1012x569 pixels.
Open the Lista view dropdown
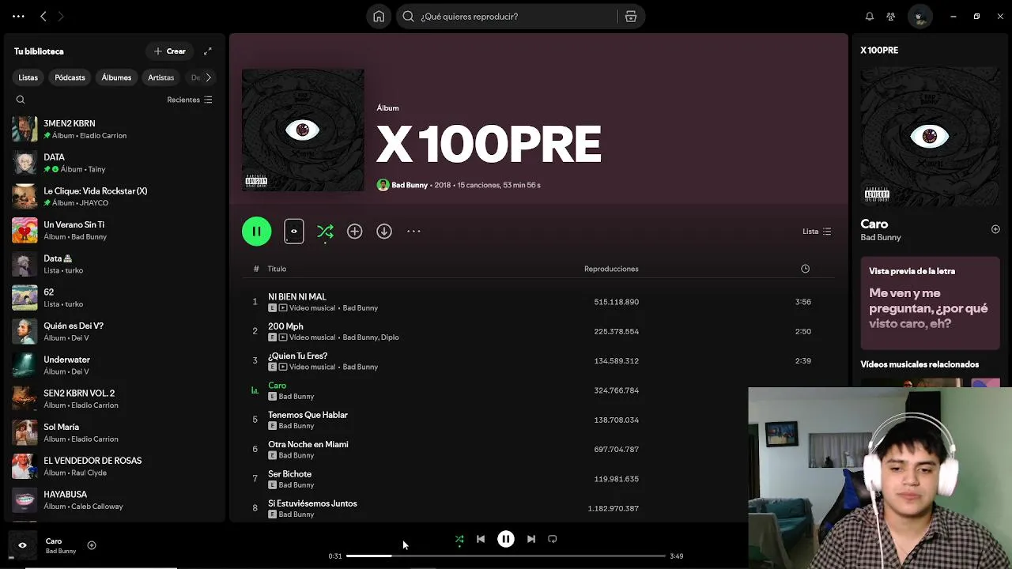point(817,232)
